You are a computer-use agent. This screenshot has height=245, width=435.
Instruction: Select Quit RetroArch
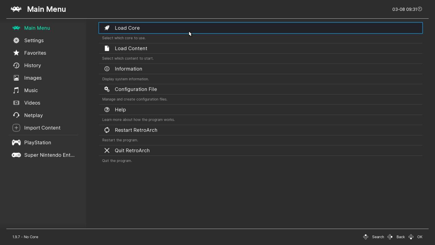[x=261, y=150]
